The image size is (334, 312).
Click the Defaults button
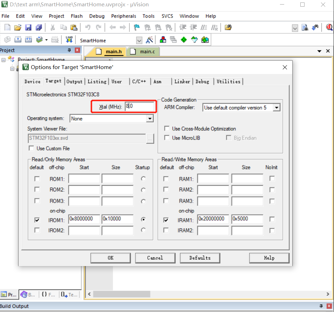tap(200, 258)
